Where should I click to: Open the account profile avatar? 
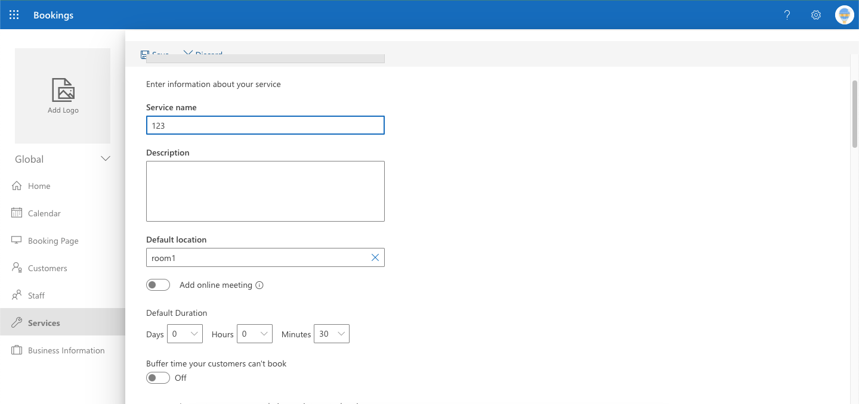click(844, 15)
